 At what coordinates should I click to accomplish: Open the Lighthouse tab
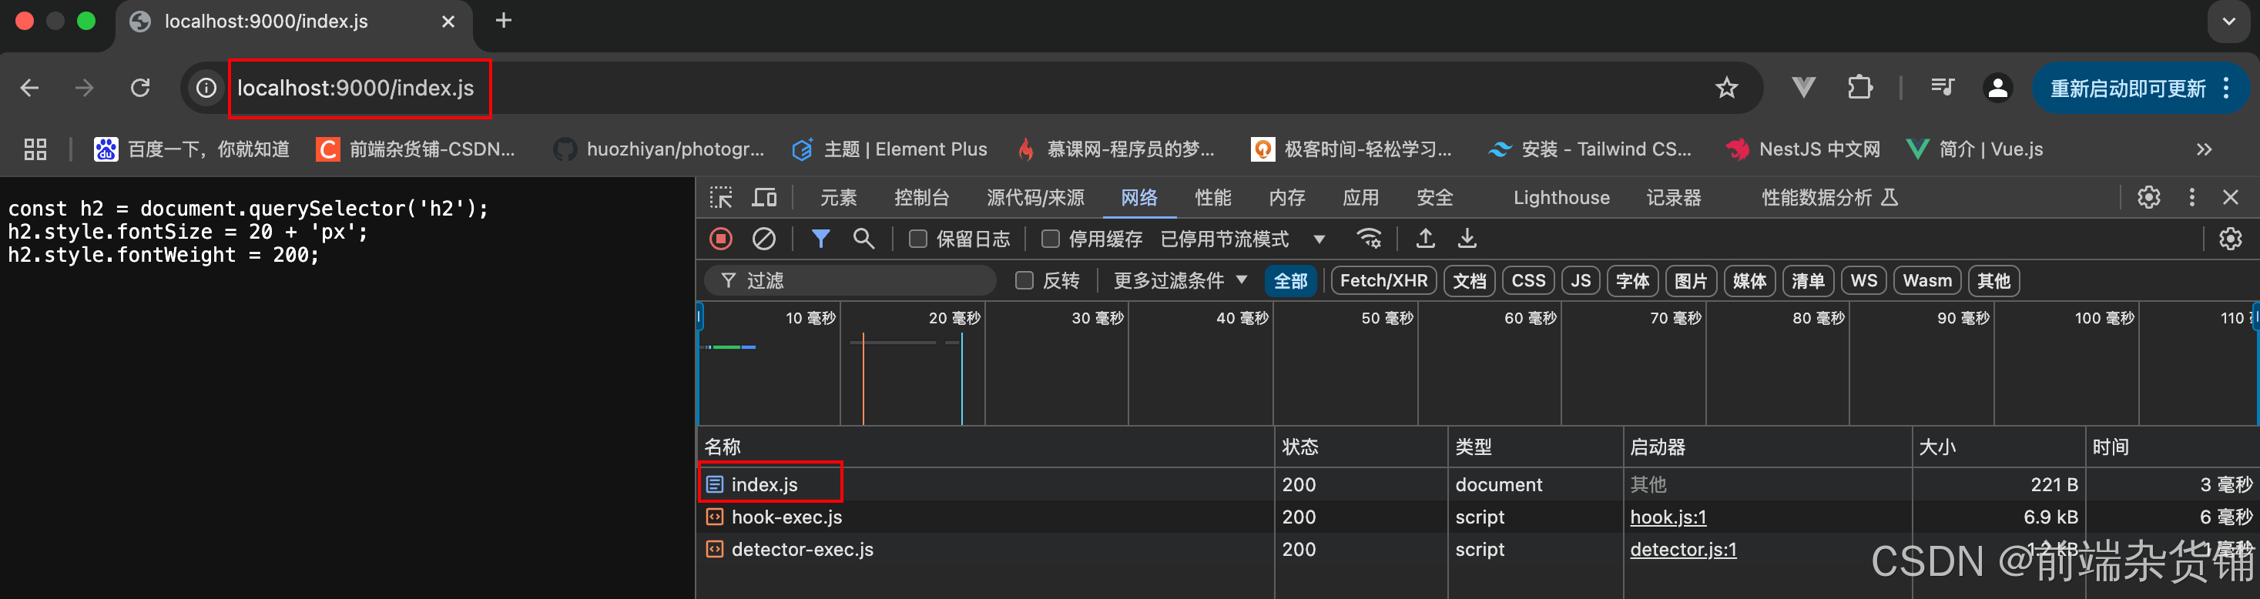(x=1561, y=197)
